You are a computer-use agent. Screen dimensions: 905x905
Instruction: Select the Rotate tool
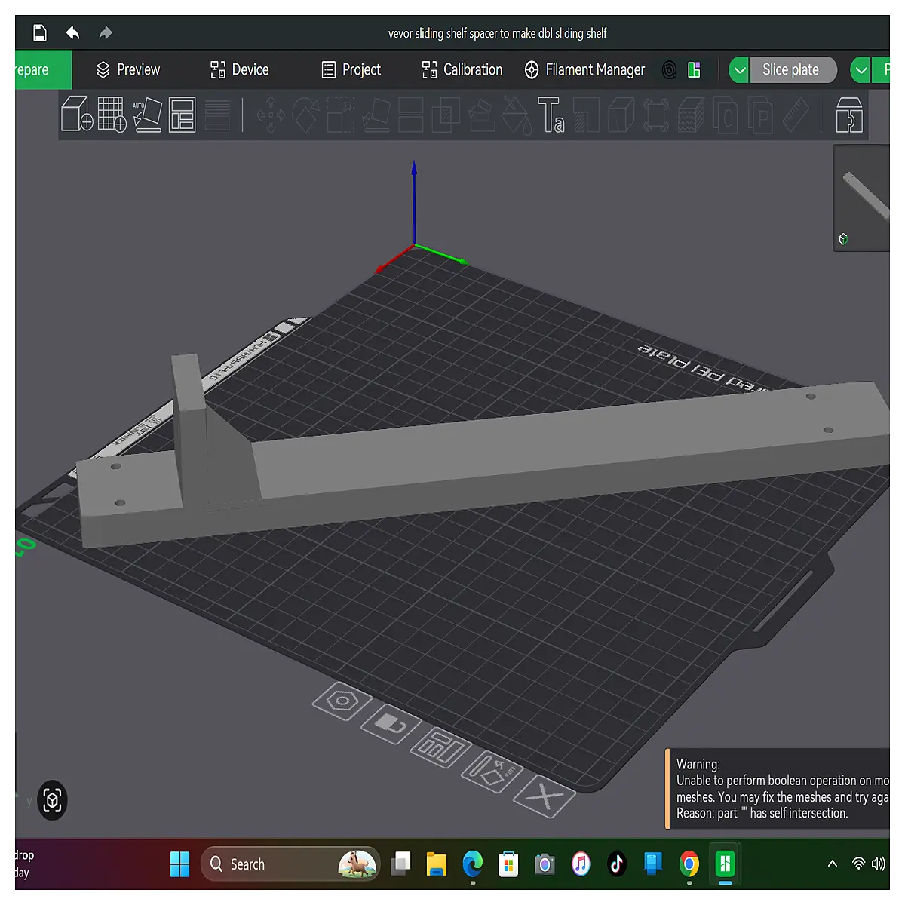[x=305, y=115]
